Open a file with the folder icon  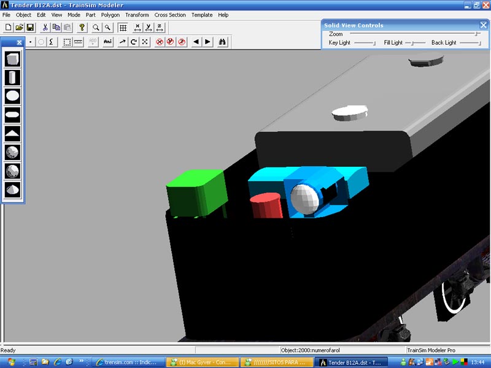(19, 28)
